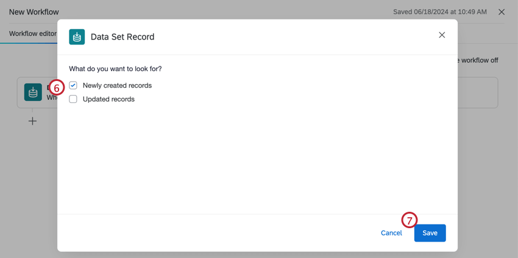The image size is (518, 258).
Task: Uncheck the Newly created records checkbox
Action: coord(73,86)
